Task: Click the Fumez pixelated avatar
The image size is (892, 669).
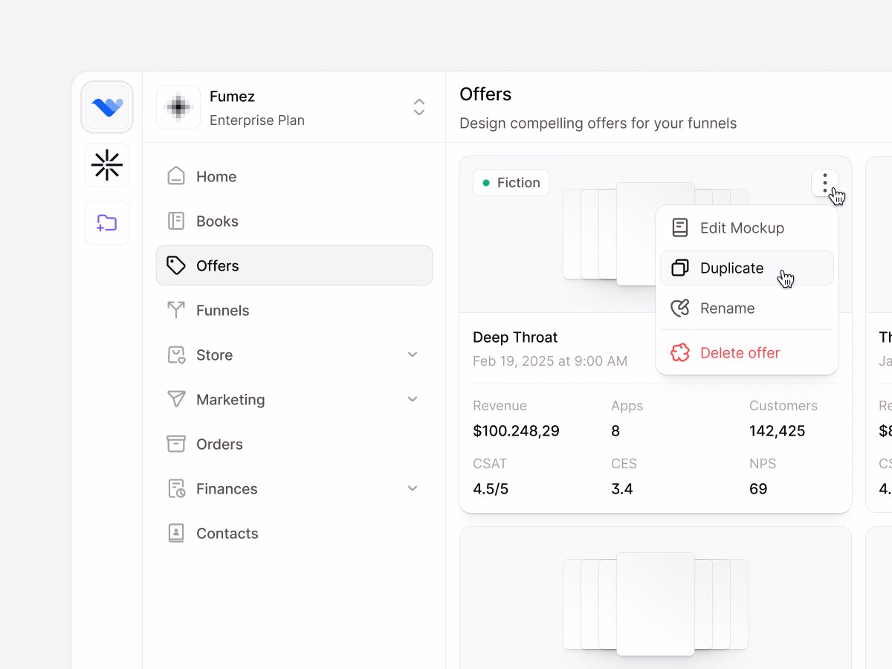Action: pos(178,107)
